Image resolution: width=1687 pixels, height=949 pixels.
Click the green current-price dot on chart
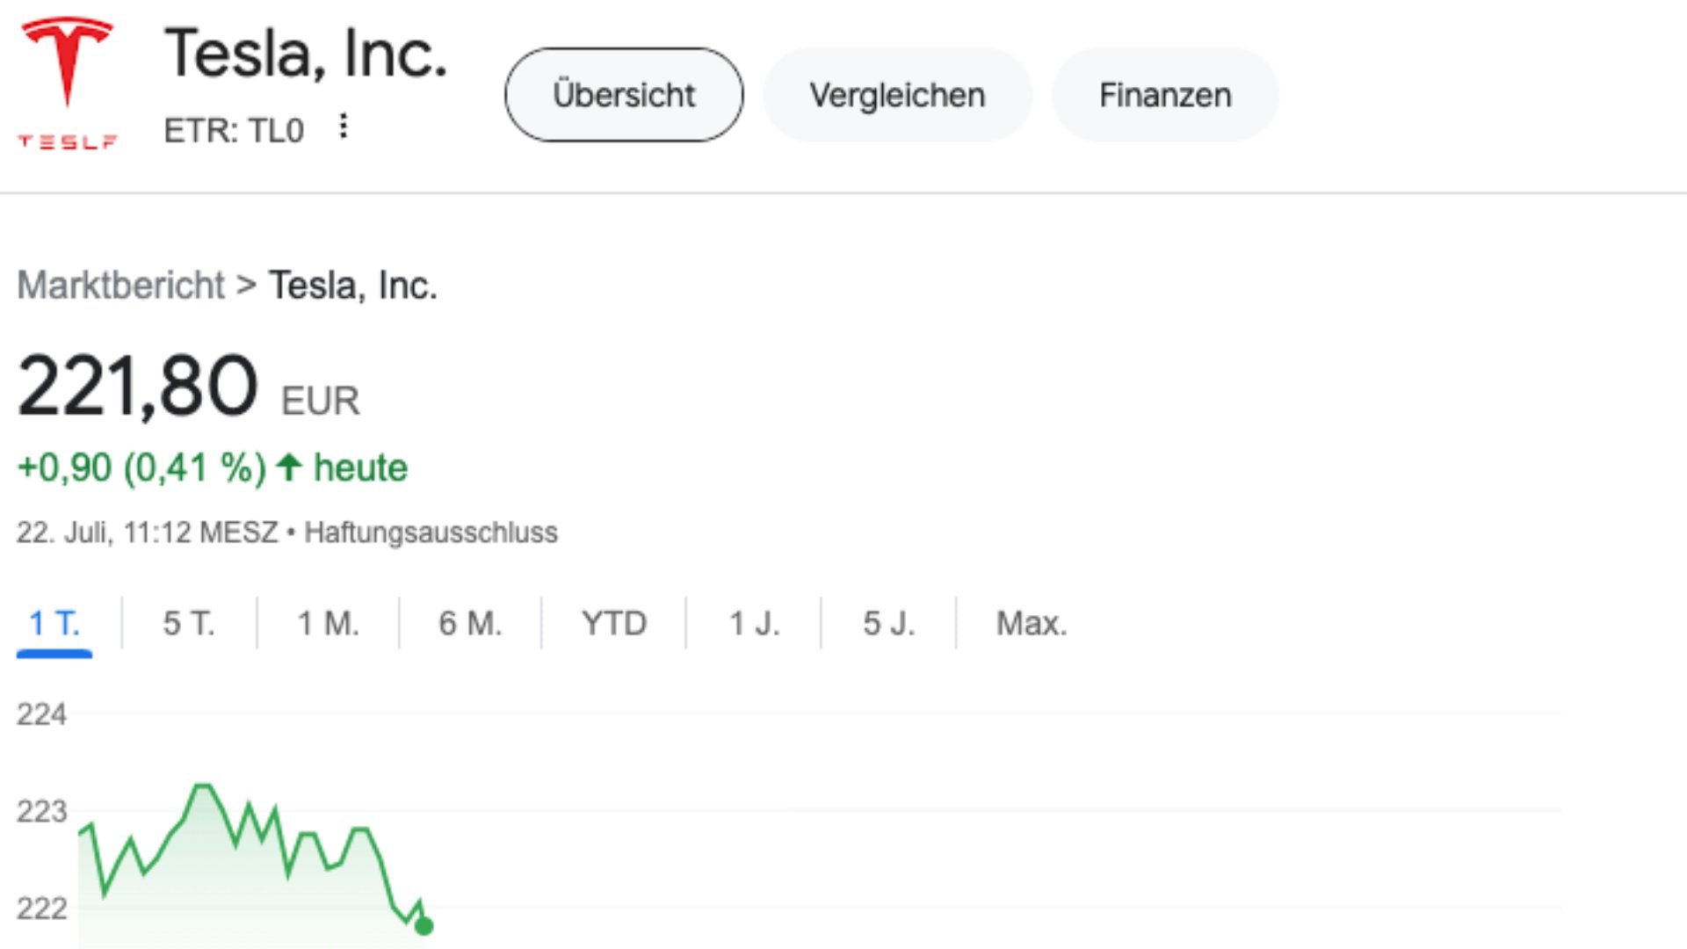[x=424, y=925]
